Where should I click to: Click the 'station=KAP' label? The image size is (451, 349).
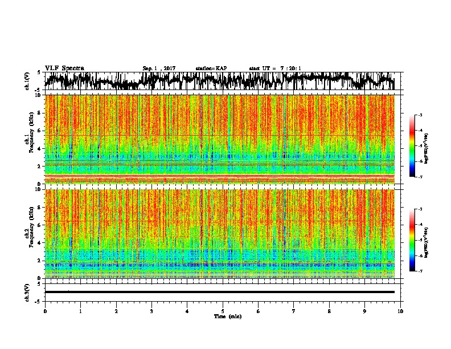point(211,68)
